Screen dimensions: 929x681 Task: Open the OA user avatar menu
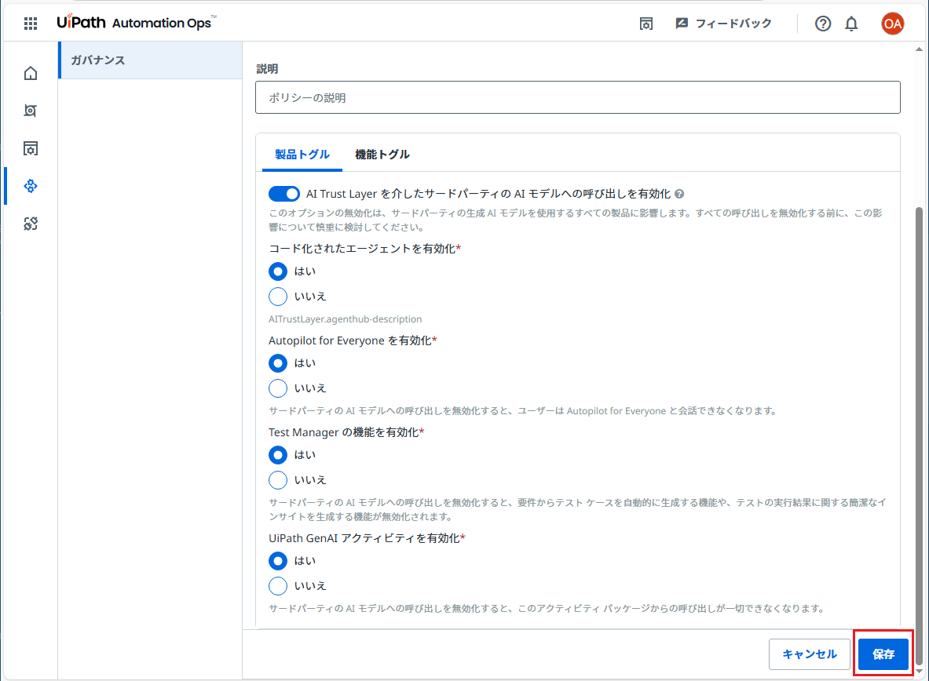click(x=892, y=24)
